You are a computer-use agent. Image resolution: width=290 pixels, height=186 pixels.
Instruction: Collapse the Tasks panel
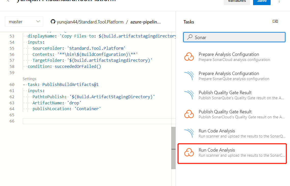point(275,21)
